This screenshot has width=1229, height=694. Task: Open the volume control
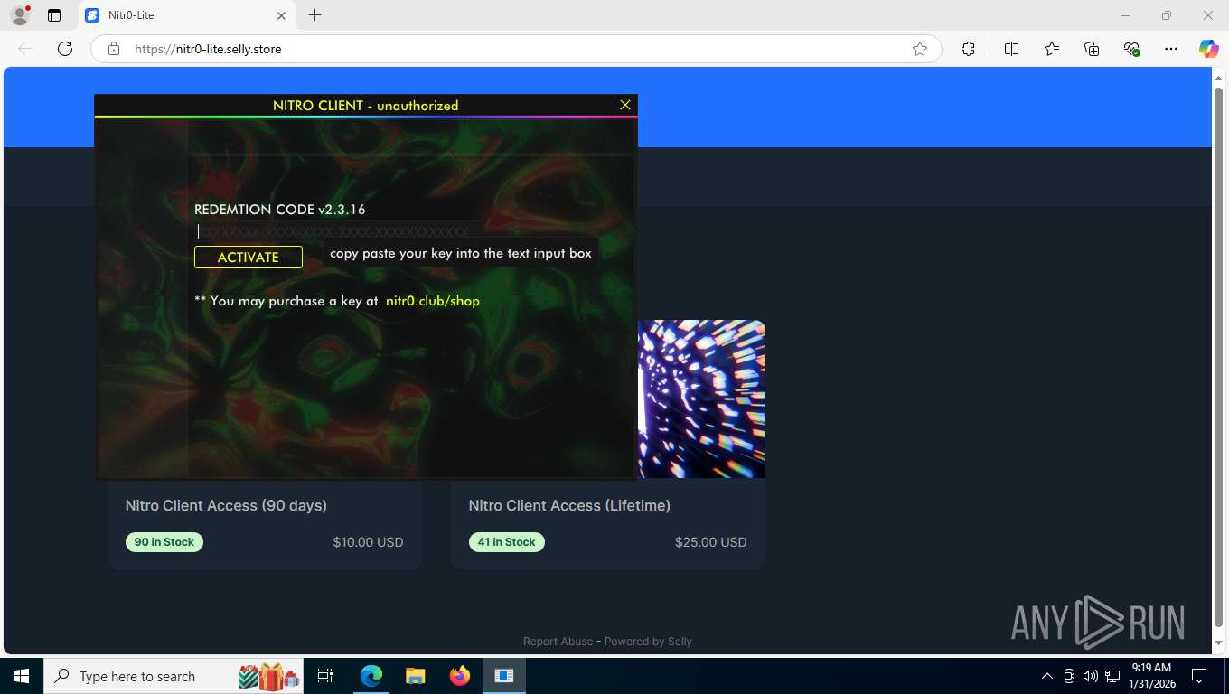coord(1090,676)
